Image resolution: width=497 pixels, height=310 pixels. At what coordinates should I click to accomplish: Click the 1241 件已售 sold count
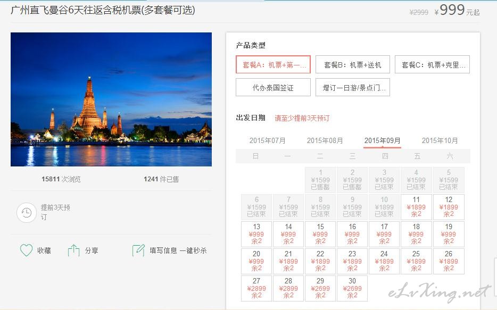161,179
